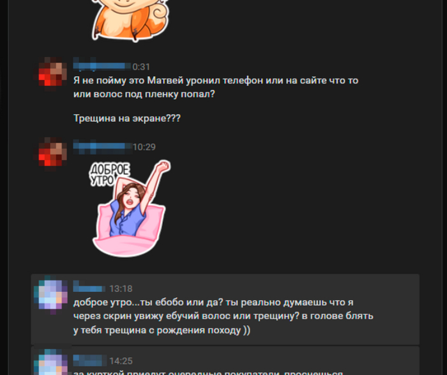This screenshot has height=375, width=447.
Task: Click the blue avatar beside the 13:18 message
Action: [51, 295]
